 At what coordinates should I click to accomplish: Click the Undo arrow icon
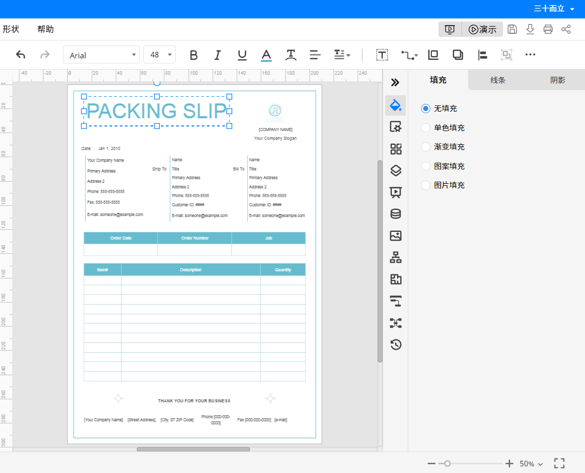20,55
